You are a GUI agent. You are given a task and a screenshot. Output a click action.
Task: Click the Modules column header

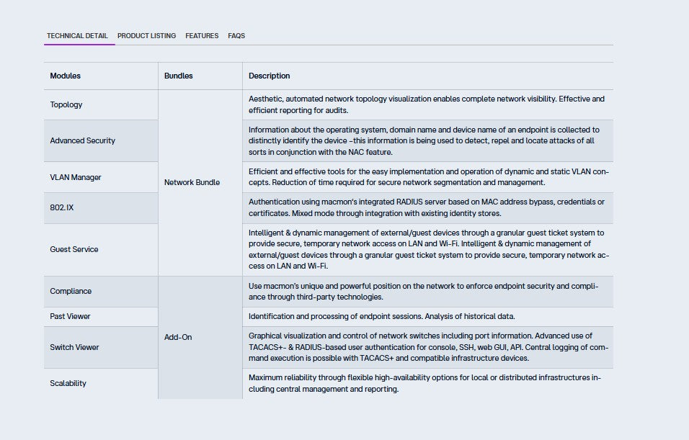pyautogui.click(x=66, y=76)
